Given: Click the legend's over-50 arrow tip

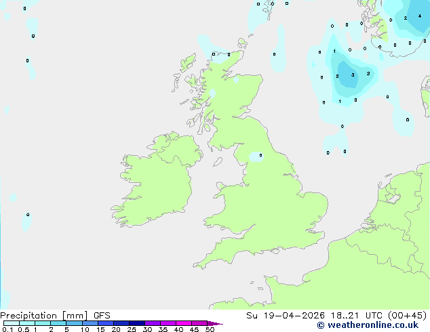Looking at the screenshot, I should 215,323.
